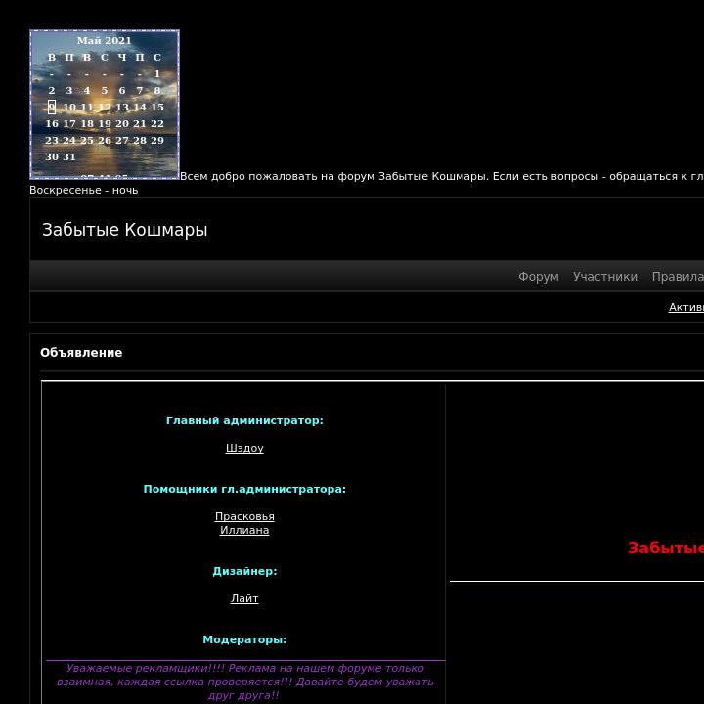Click the Забытые Кошмары forum title
Screen dimensions: 704x704
point(125,230)
